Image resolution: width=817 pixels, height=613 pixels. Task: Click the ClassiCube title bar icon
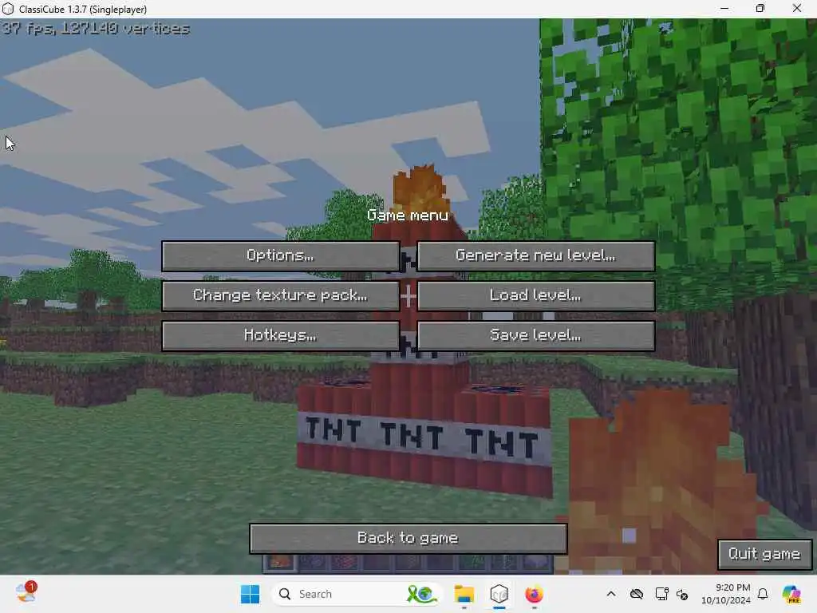(x=8, y=9)
